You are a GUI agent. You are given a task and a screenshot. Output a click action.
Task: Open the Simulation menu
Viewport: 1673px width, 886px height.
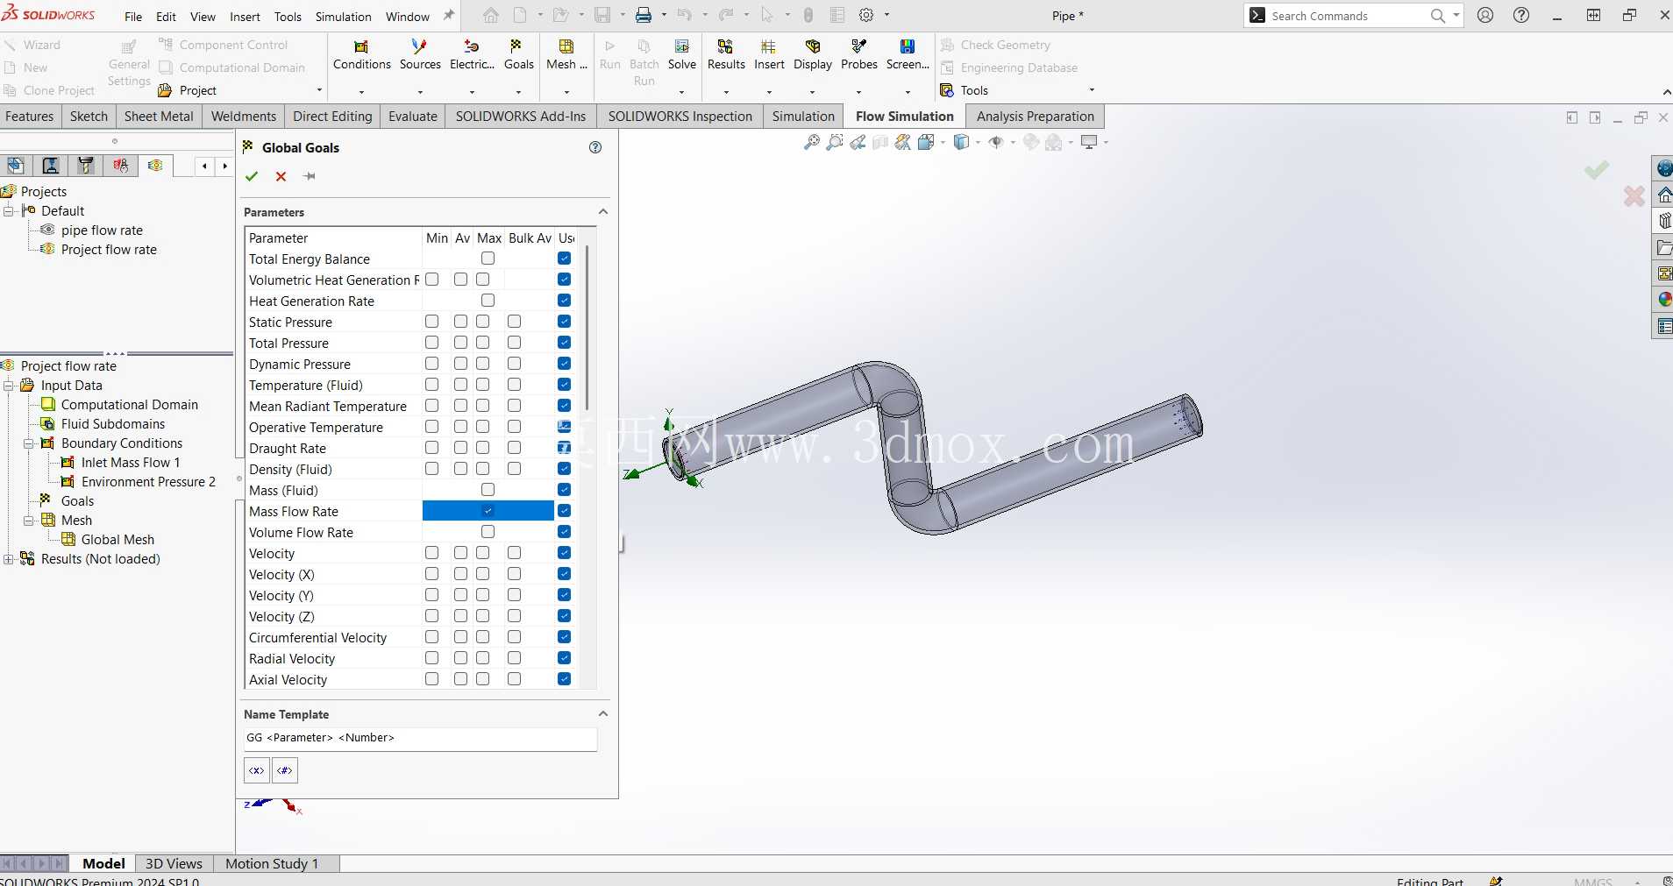(x=343, y=17)
